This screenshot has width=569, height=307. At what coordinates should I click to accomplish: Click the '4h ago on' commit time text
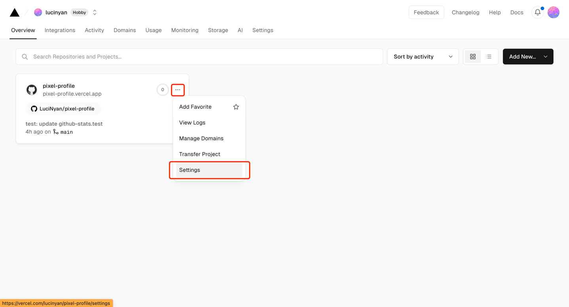tap(38, 132)
